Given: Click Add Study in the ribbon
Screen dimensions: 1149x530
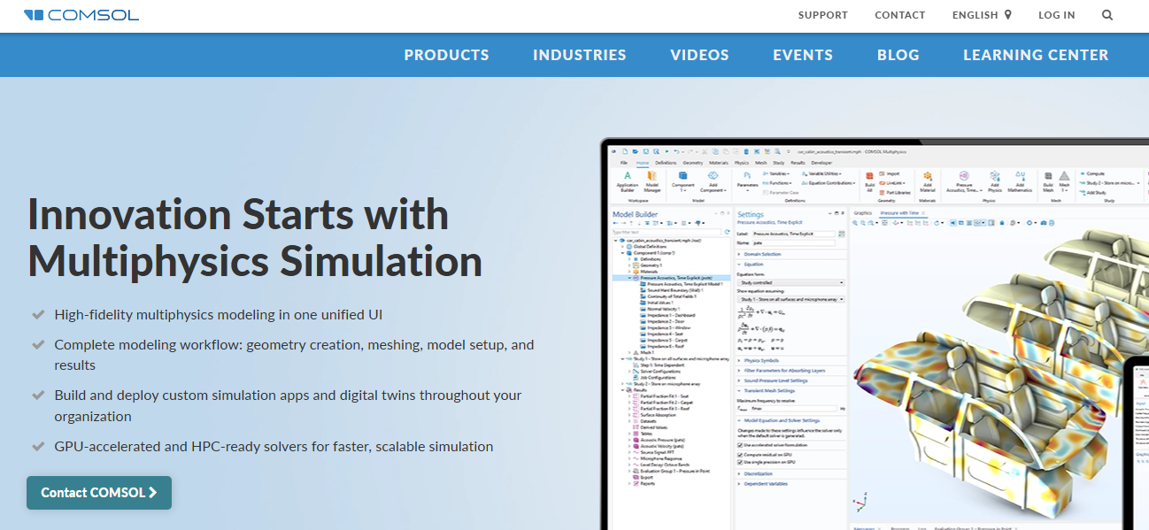Looking at the screenshot, I should pyautogui.click(x=1093, y=193).
